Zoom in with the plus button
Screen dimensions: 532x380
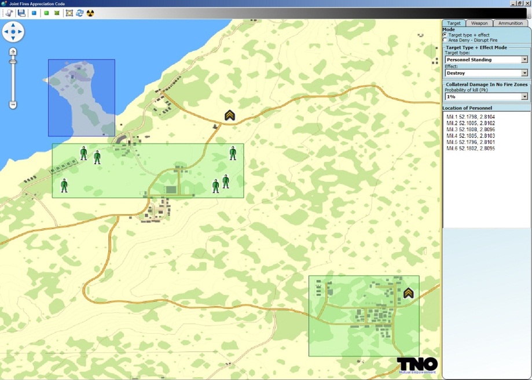13,52
